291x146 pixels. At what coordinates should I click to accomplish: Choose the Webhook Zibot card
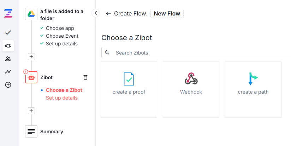[191, 90]
